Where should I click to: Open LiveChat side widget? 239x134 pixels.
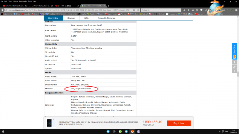pyautogui.click(x=235, y=51)
